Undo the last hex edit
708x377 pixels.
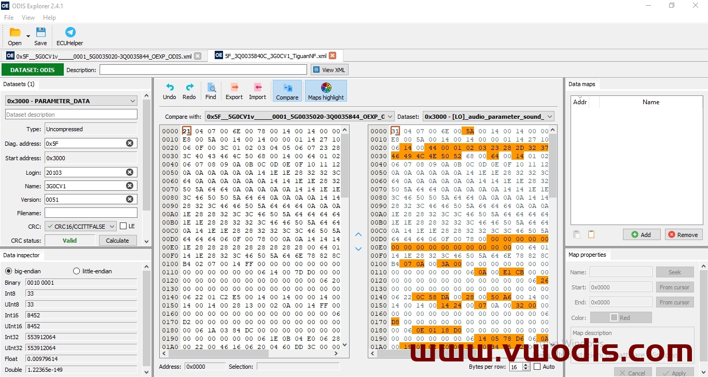pyautogui.click(x=169, y=90)
